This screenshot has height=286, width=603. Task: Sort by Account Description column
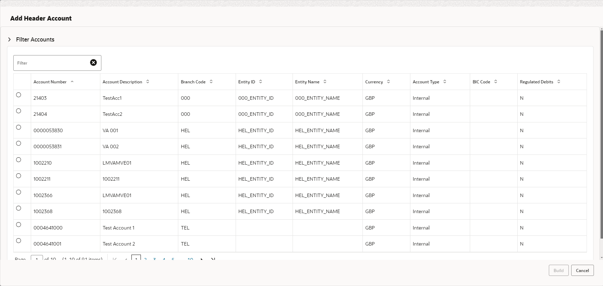tap(148, 82)
